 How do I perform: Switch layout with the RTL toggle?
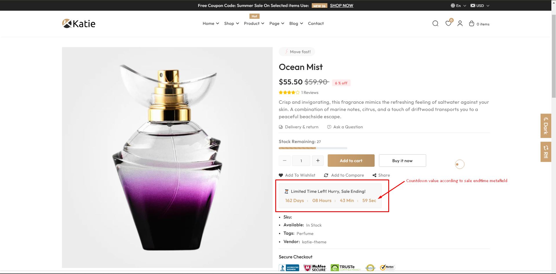click(x=546, y=151)
